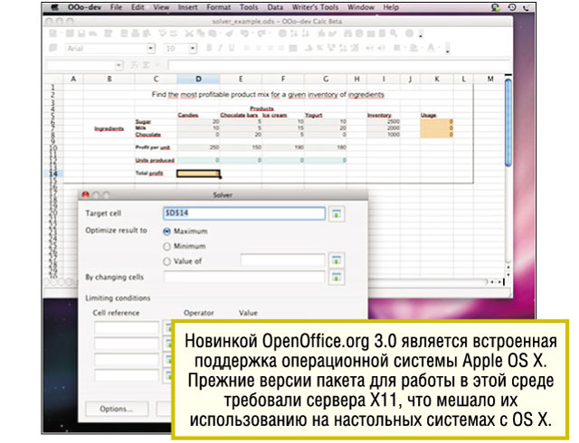The width and height of the screenshot is (579, 443).
Task: Click the Redo toolbar icon
Action: pos(261,33)
